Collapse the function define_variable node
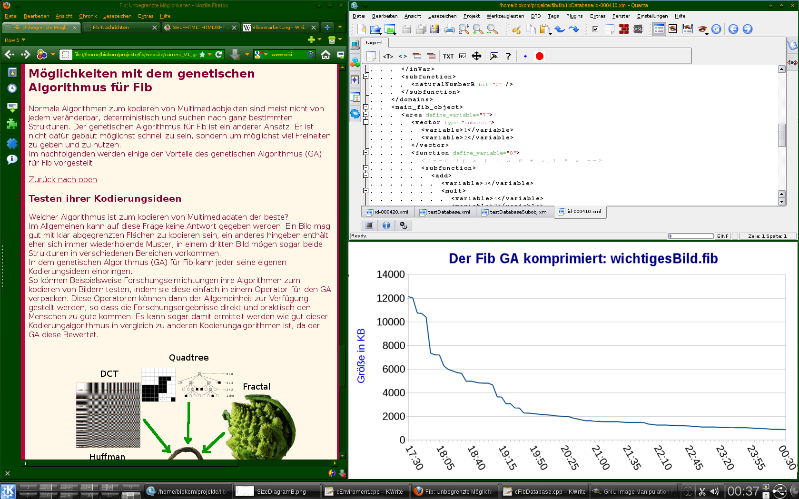799x499 pixels. 365,153
